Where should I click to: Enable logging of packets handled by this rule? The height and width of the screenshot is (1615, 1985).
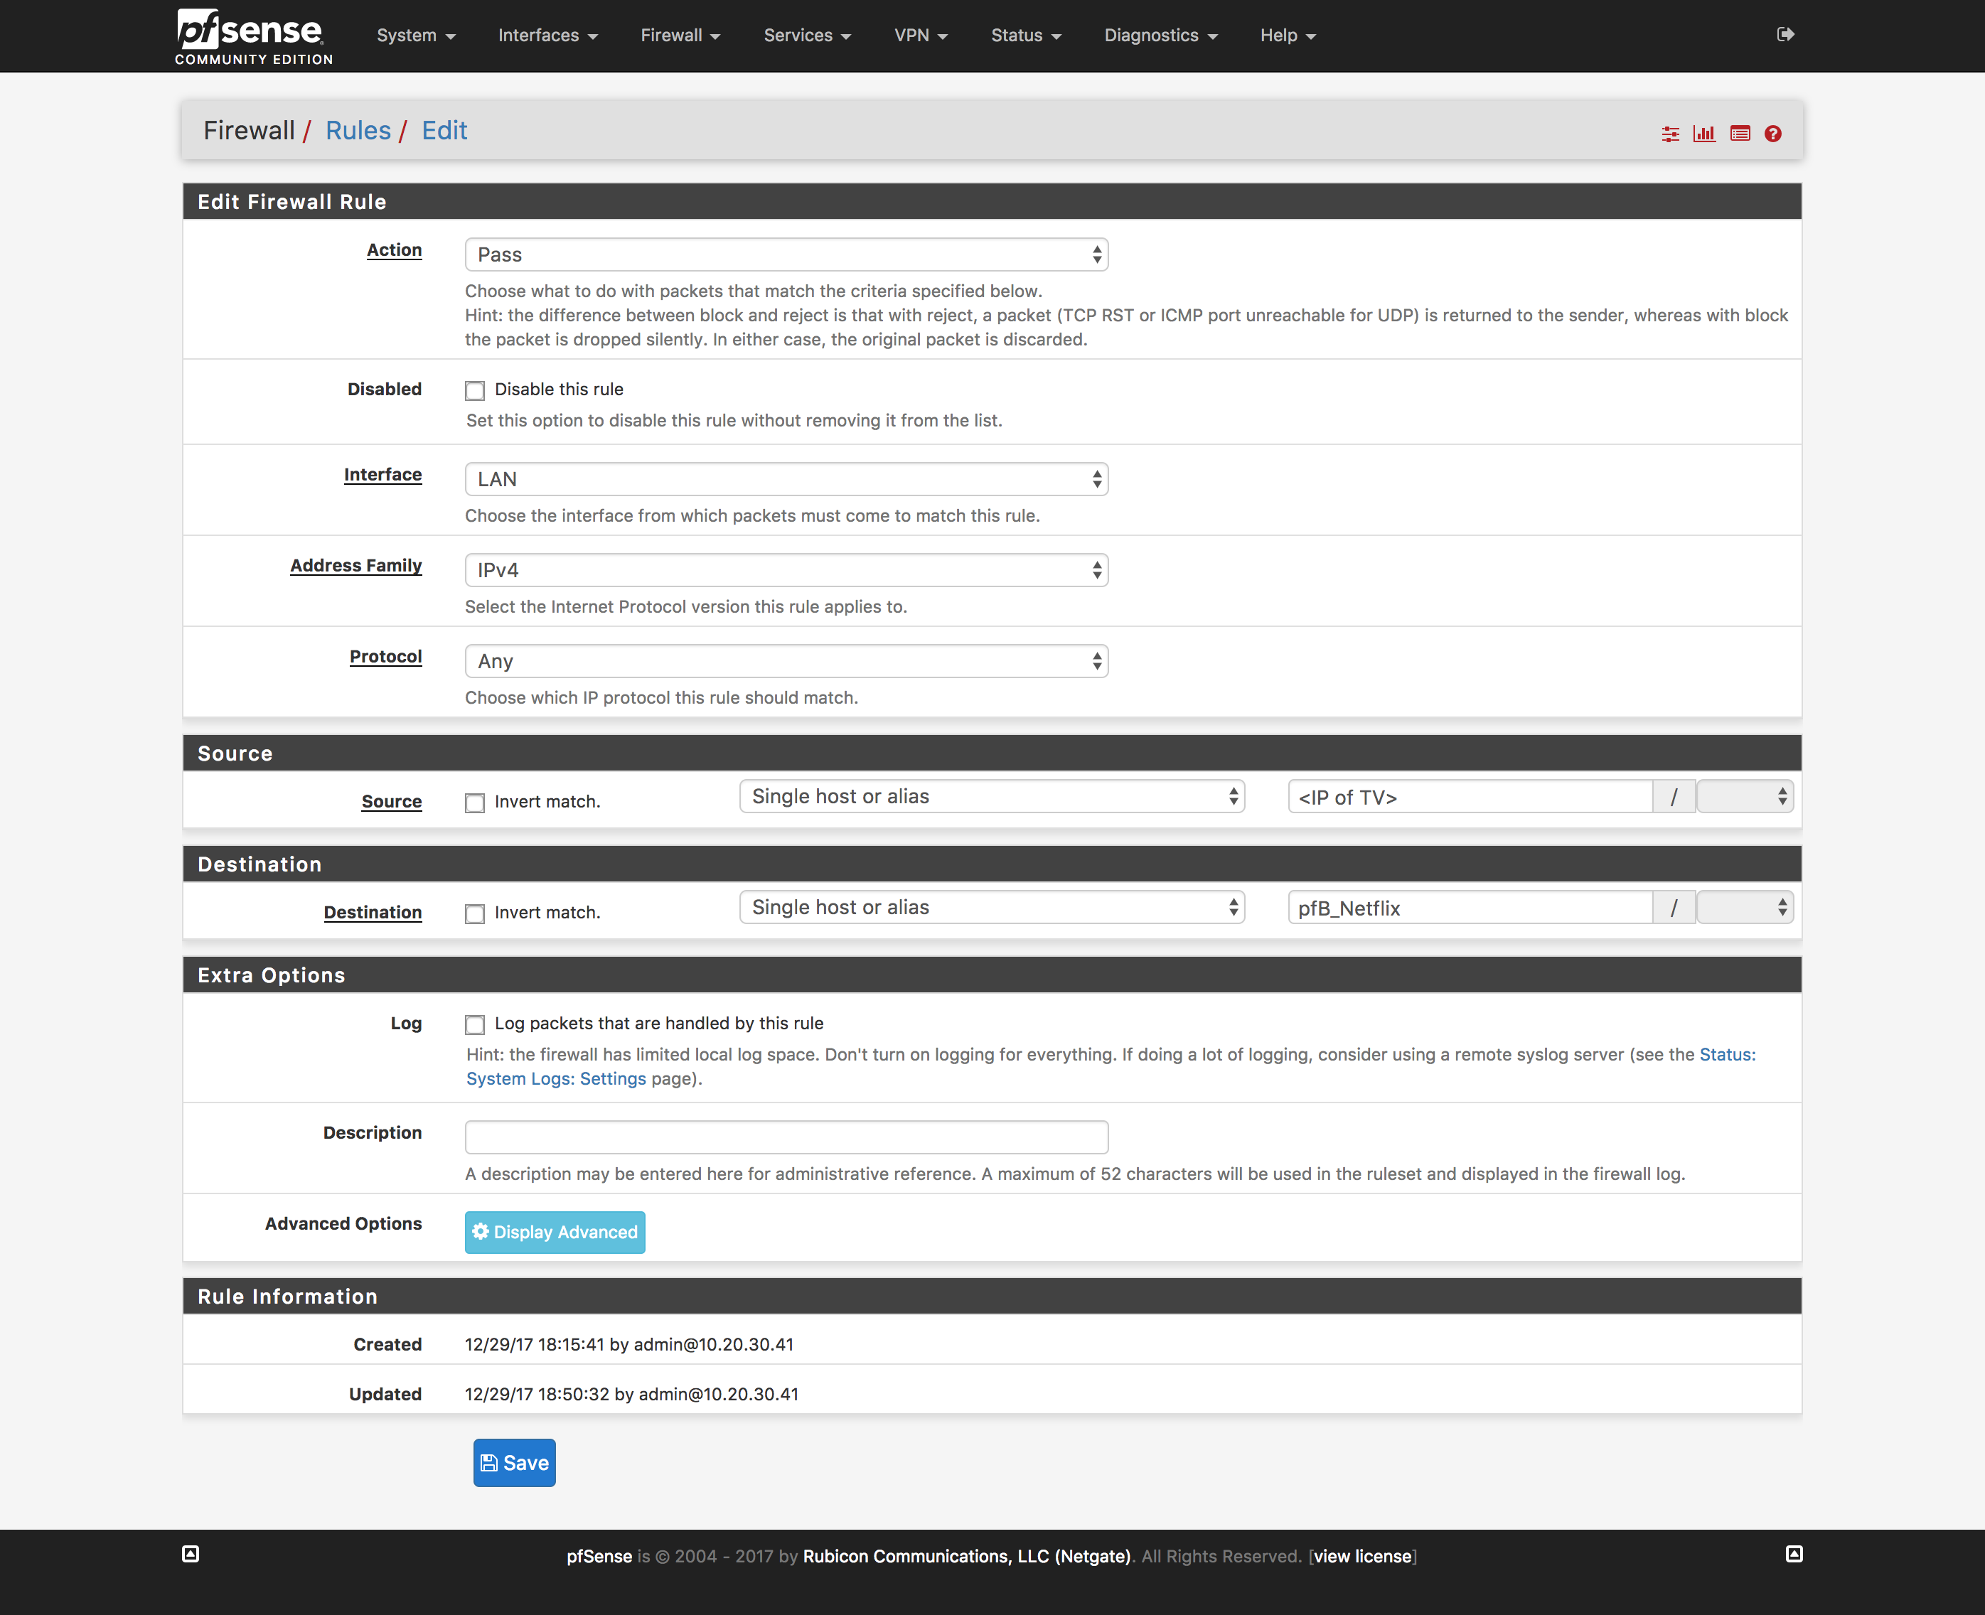[x=475, y=1024]
